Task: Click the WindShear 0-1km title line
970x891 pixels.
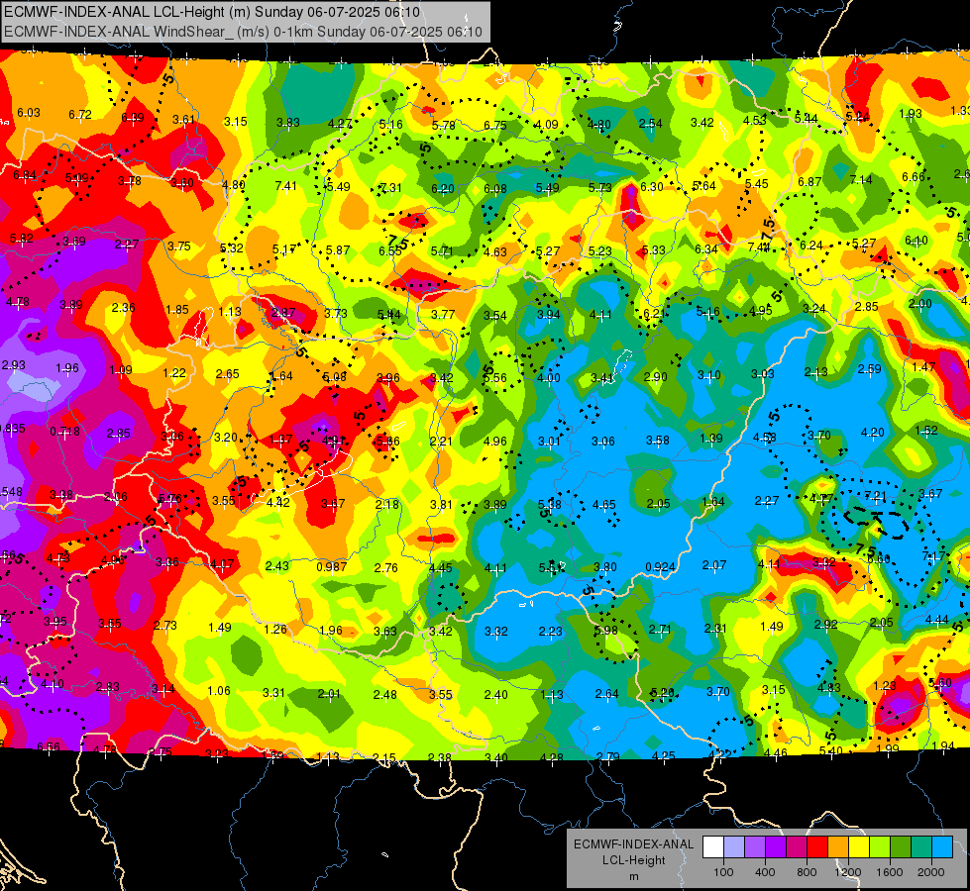Action: (x=243, y=32)
